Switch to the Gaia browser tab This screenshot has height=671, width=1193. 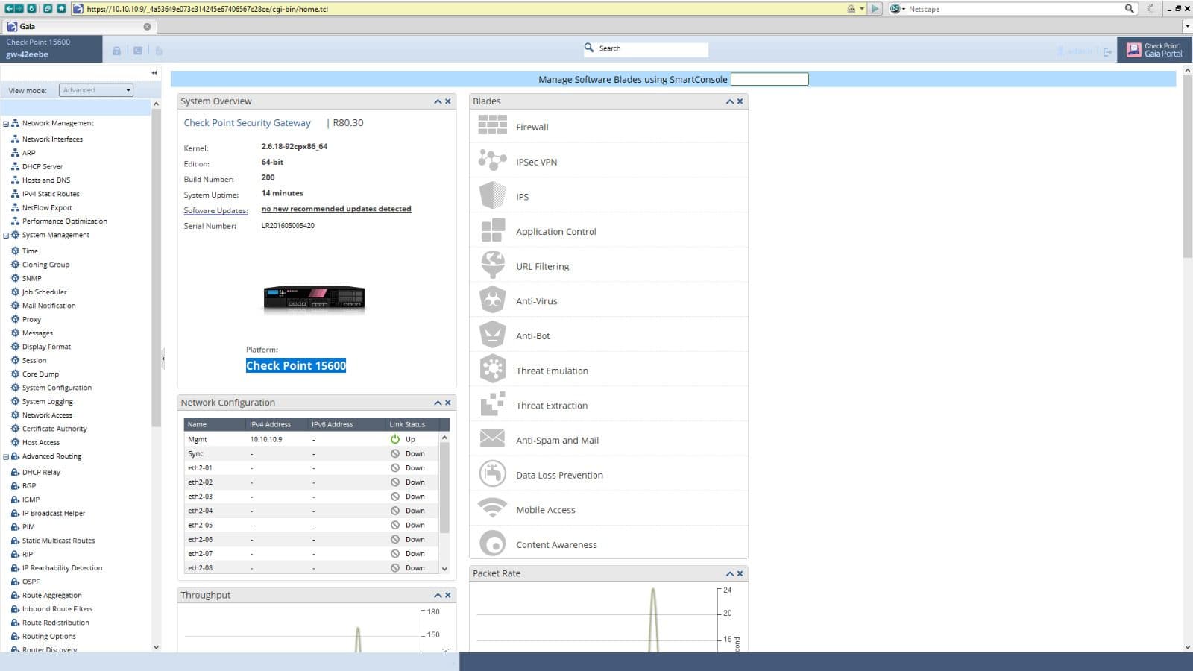click(75, 26)
